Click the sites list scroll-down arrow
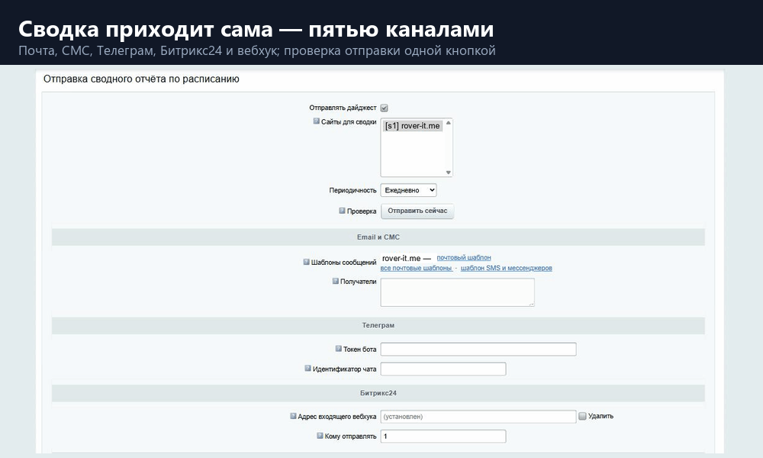Screen dimensions: 763x458 (448, 173)
